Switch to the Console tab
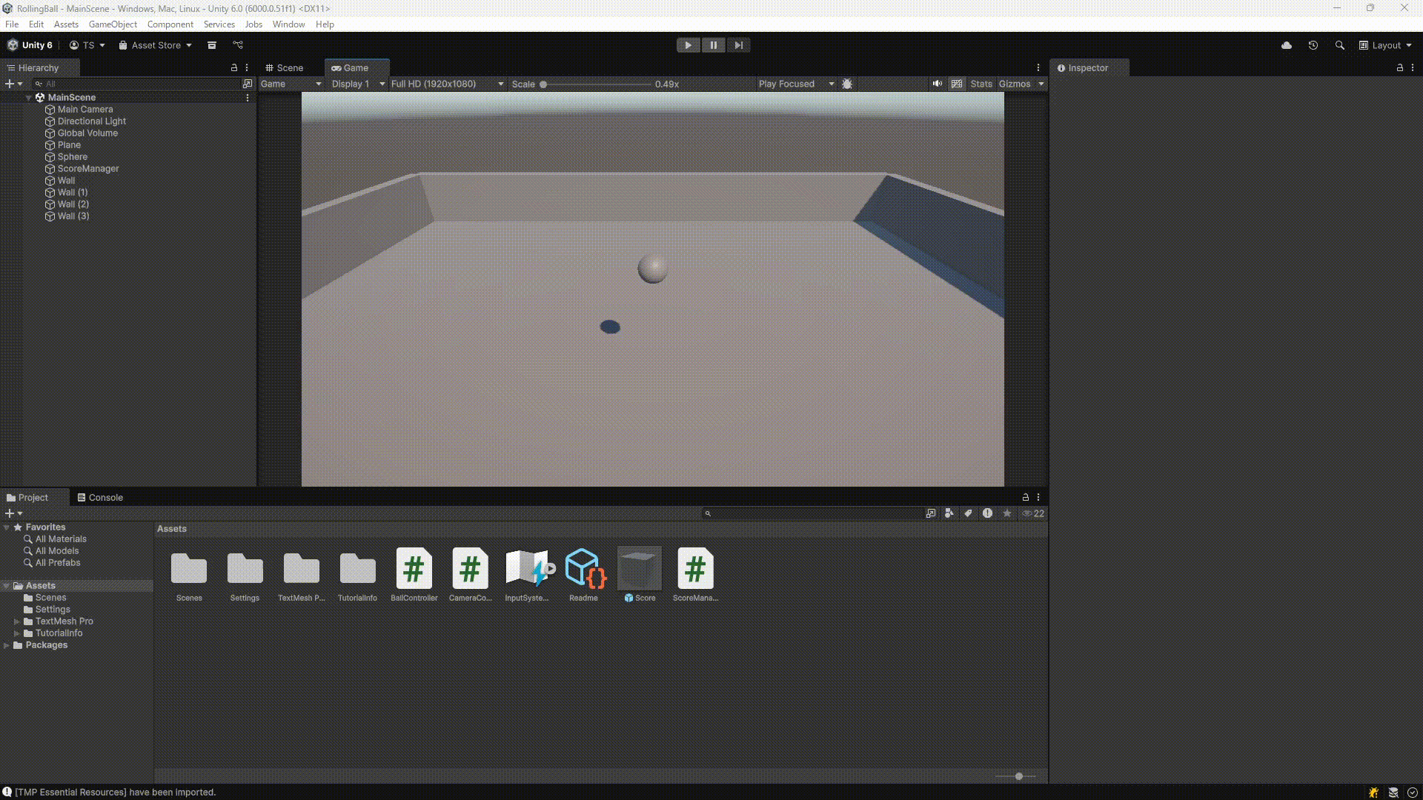This screenshot has height=800, width=1423. (100, 498)
